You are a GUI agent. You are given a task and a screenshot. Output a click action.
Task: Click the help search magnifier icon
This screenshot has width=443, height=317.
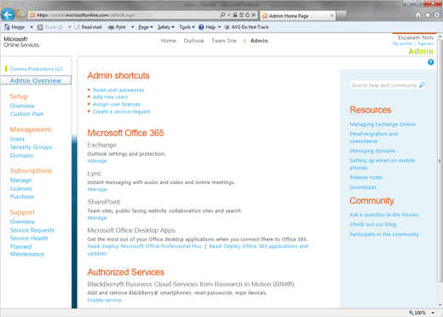422,84
